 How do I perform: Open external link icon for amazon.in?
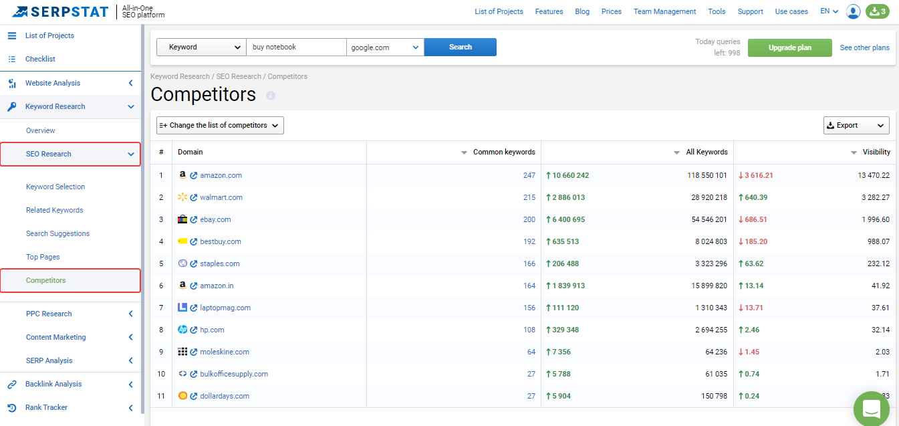pyautogui.click(x=194, y=286)
